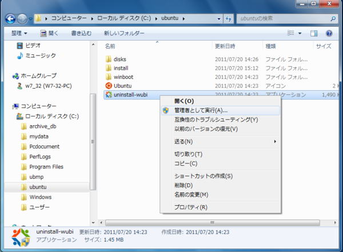Click uninstall-wubi icon in details pane
The height and width of the screenshot is (252, 343).
(x=21, y=237)
